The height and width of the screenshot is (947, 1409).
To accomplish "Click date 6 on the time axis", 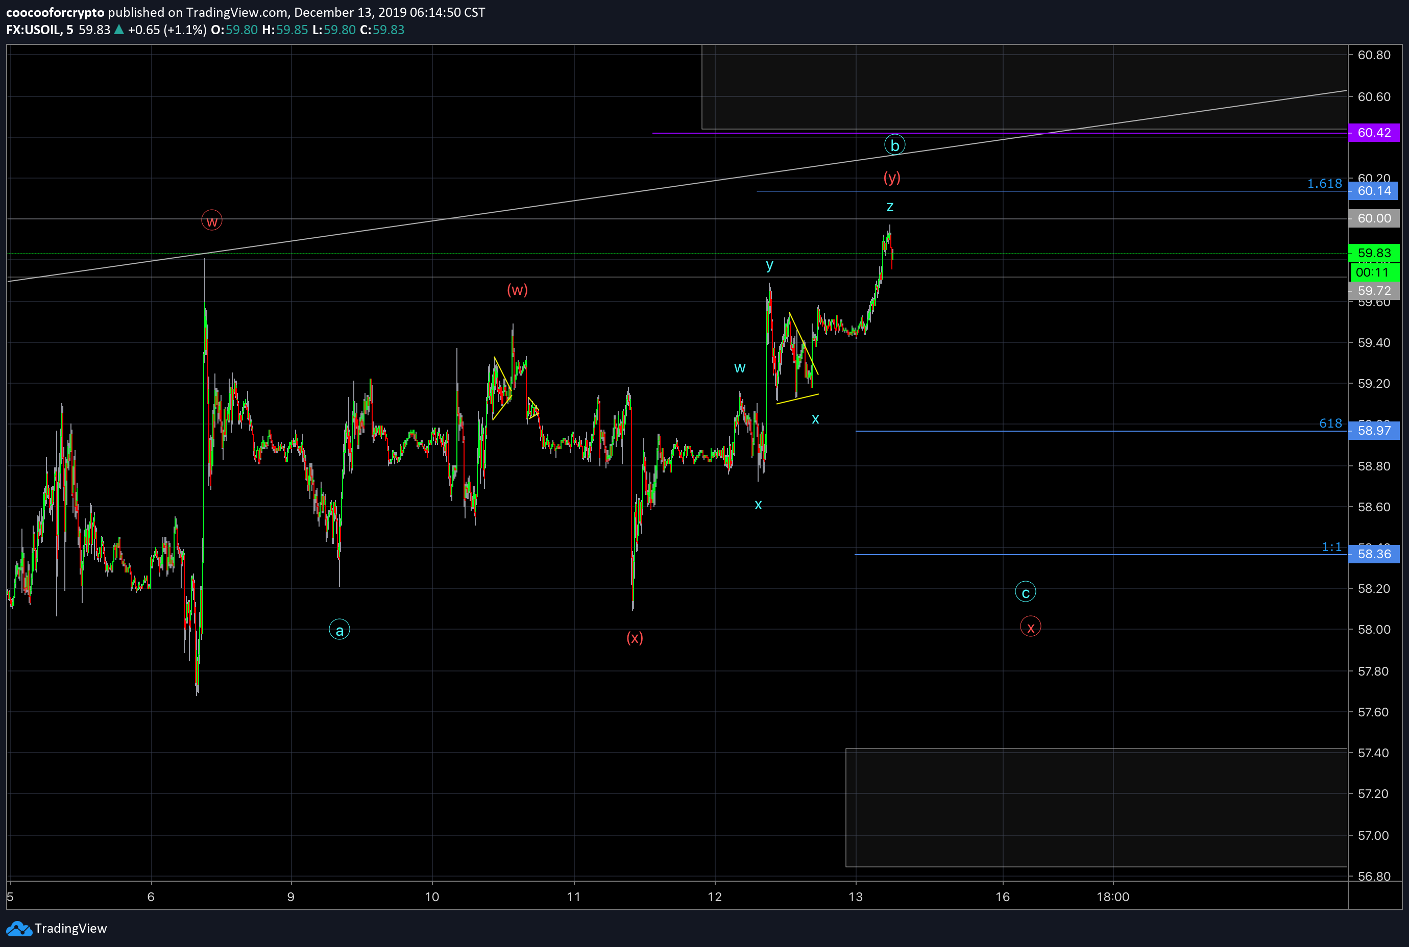I will 151,896.
